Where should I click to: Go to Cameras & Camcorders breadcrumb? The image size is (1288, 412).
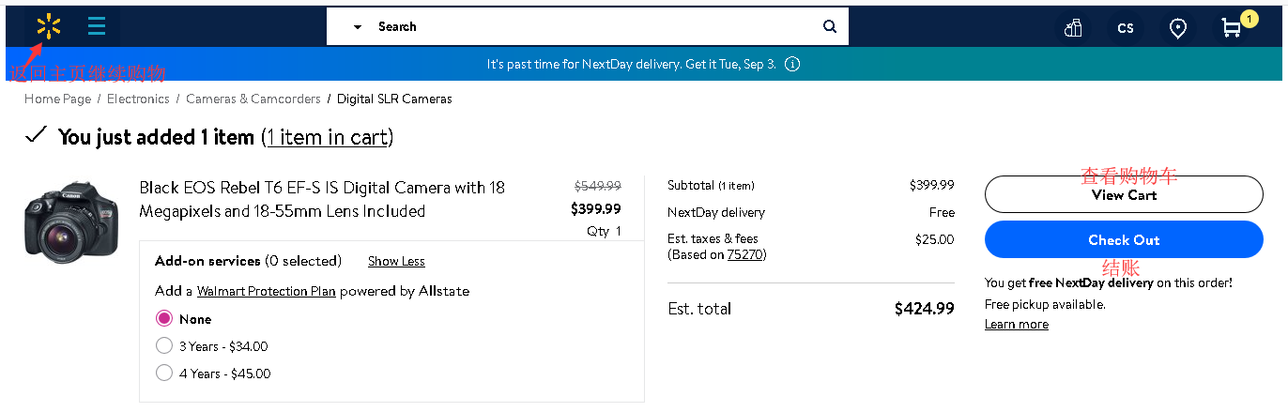253,99
